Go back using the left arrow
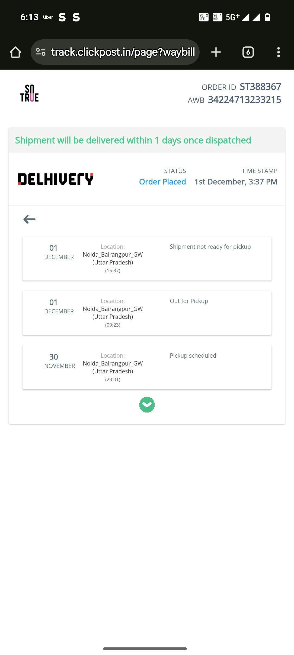 click(x=29, y=219)
